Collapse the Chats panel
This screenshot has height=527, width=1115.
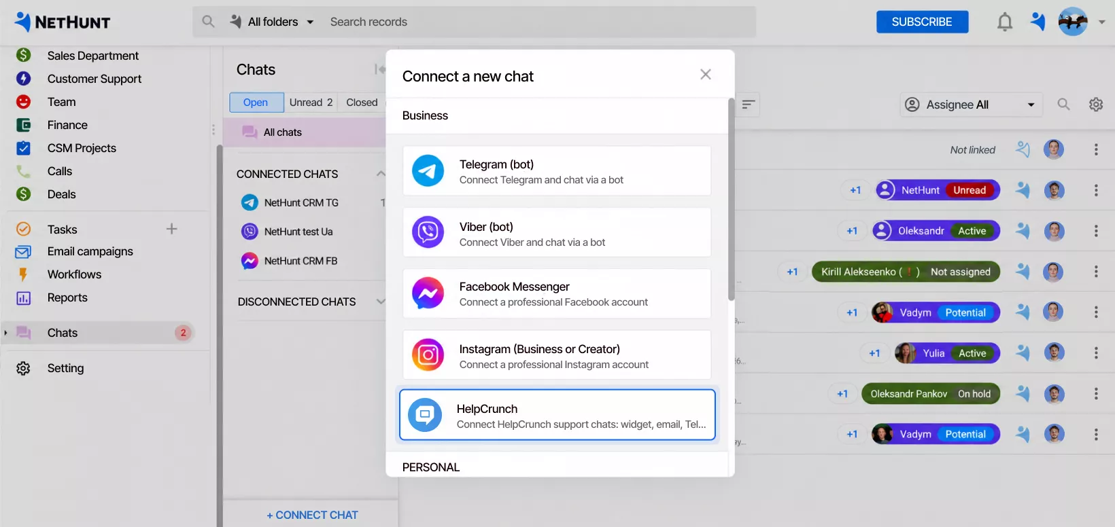pos(379,69)
